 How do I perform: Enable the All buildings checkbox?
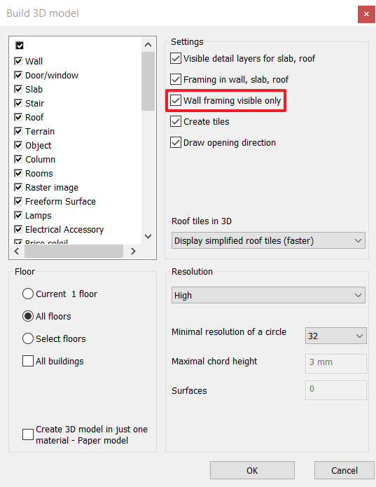(x=28, y=361)
